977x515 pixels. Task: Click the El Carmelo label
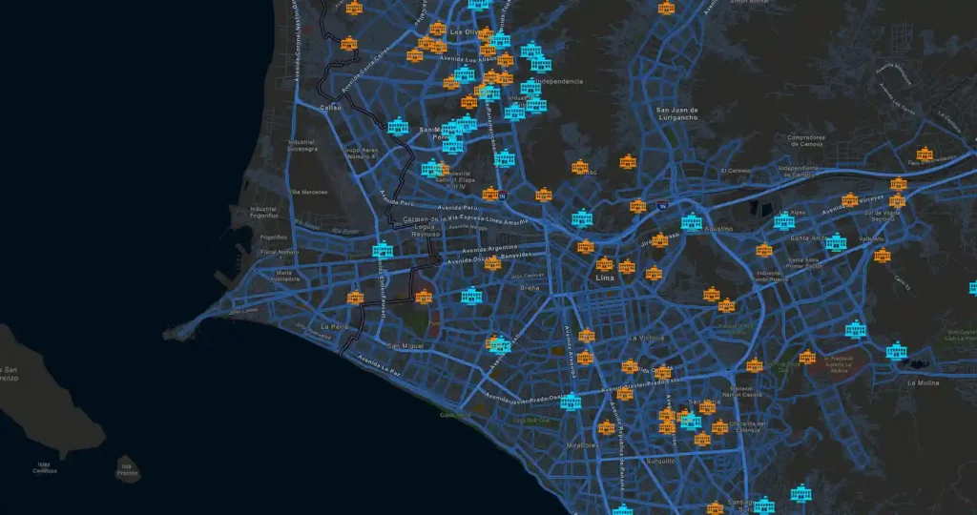tap(736, 171)
